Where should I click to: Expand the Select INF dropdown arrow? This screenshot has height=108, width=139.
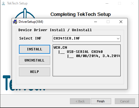[x=118, y=38]
